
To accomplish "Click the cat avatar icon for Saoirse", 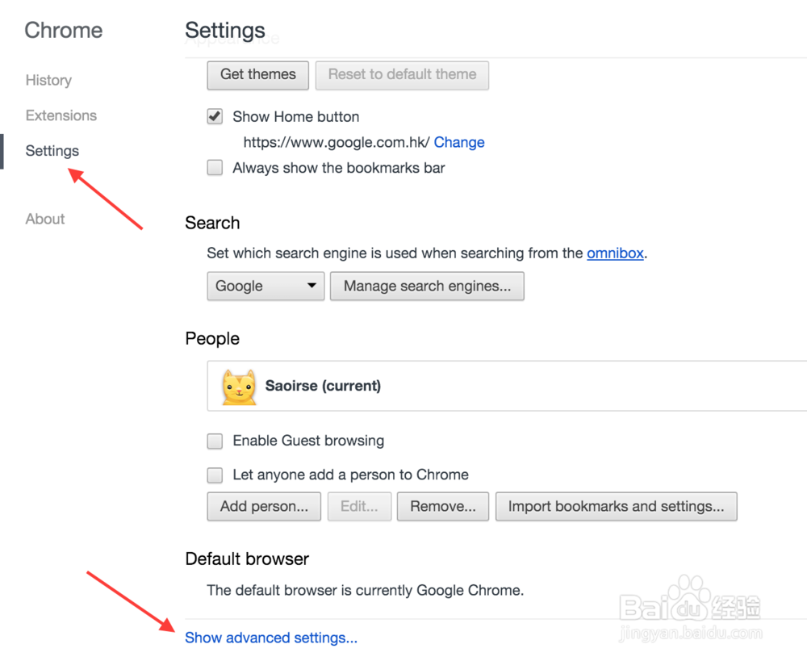I will (239, 387).
